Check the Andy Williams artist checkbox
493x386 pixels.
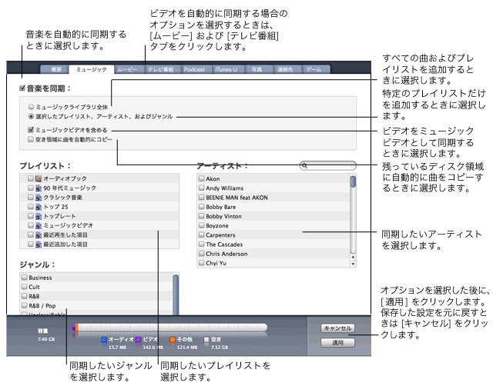pyautogui.click(x=202, y=188)
